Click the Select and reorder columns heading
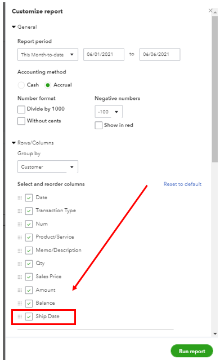This screenshot has width=220, height=360. [x=51, y=184]
